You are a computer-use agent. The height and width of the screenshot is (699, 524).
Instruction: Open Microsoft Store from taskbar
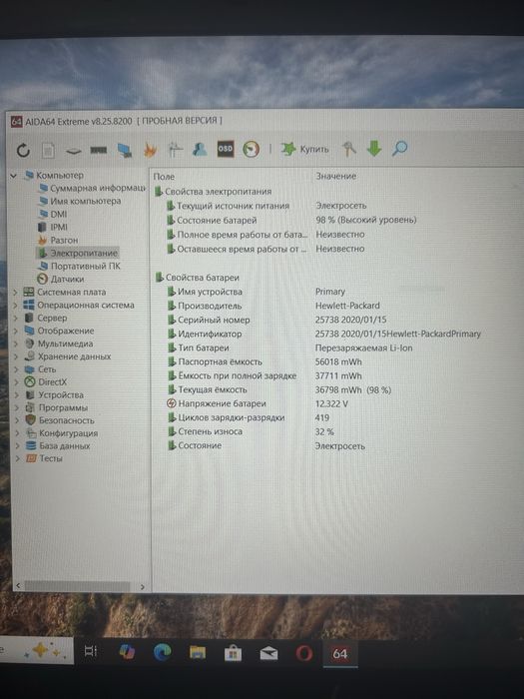pos(233,654)
